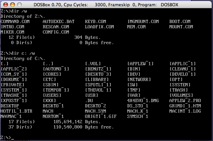213x141 pixels.
Task: Click the [USERS] directory entry
Action: (x=52, y=95)
